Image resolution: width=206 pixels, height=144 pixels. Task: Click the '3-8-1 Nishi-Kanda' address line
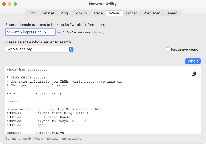click(x=53, y=117)
